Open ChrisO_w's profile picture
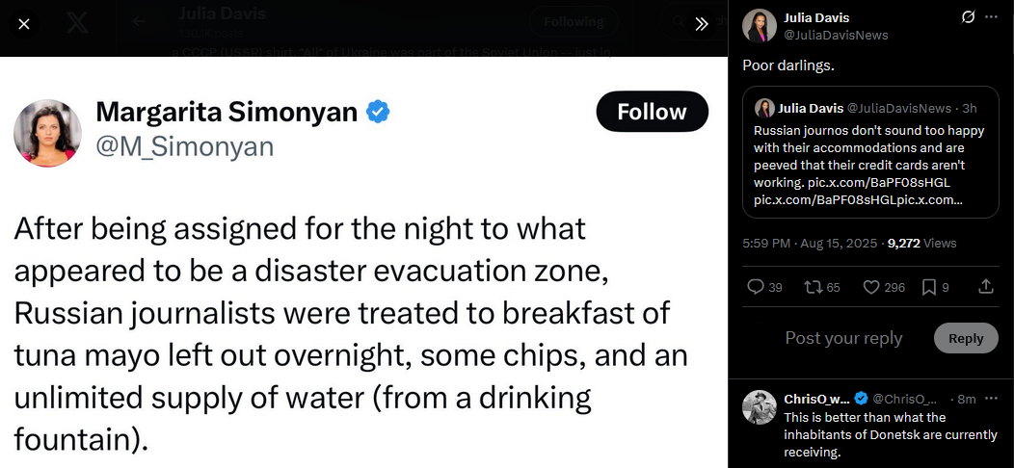The height and width of the screenshot is (468, 1014). [x=760, y=407]
